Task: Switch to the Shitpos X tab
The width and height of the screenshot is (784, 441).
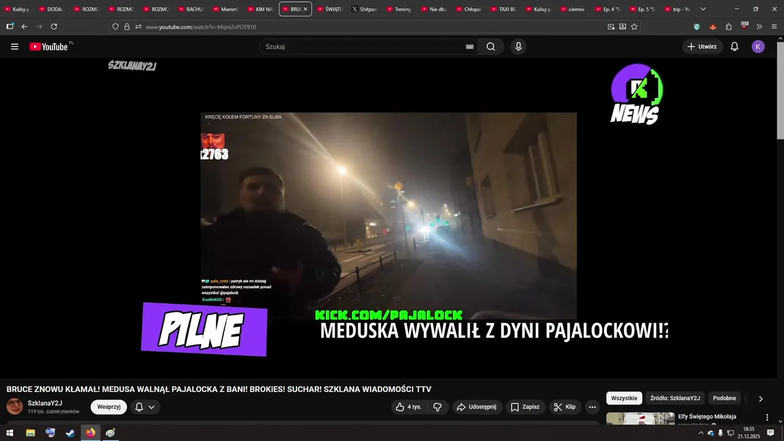Action: 364,9
